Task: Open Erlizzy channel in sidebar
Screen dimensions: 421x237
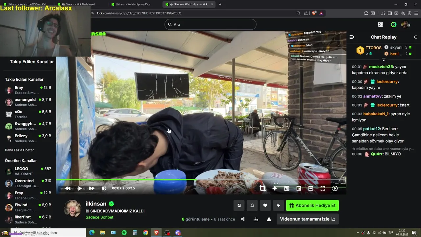Action: click(x=28, y=138)
